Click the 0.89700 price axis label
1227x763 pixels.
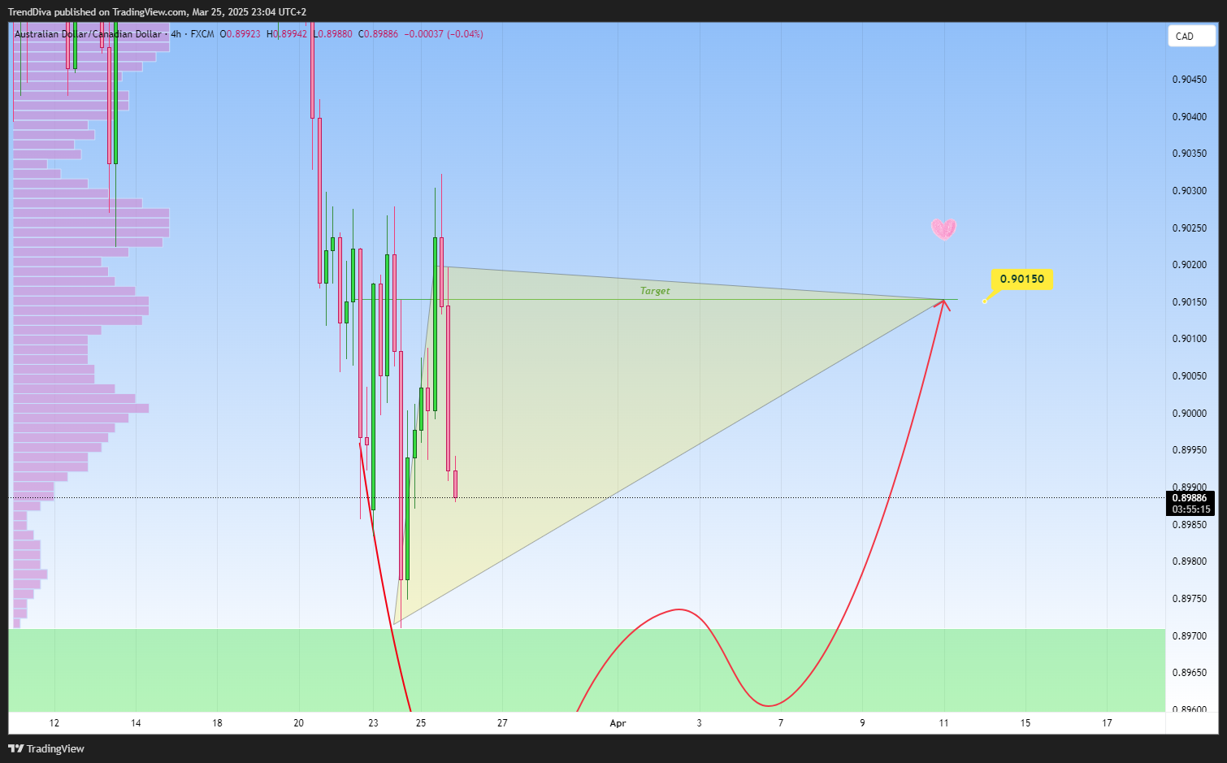(x=1189, y=636)
